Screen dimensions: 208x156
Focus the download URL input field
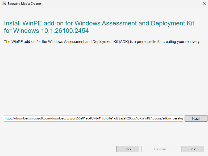(x=93, y=118)
